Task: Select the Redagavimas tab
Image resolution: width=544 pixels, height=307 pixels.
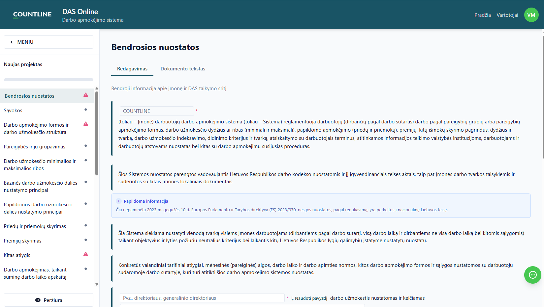Action: [132, 69]
